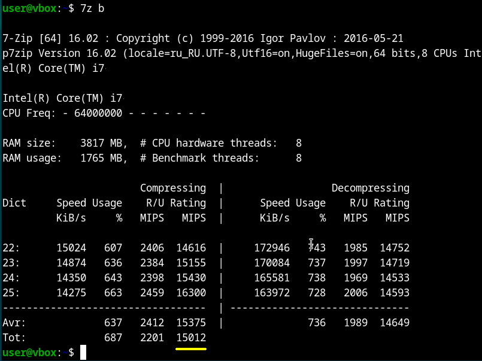Select decompression speed "172946"
482x361 pixels.
272,248
